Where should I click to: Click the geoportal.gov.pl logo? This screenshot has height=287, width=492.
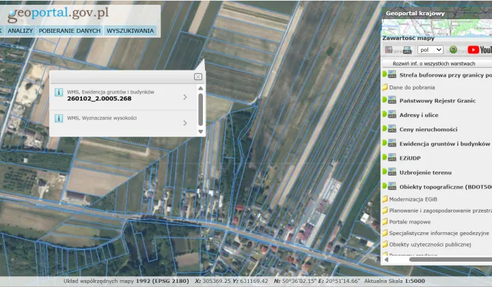pyautogui.click(x=58, y=14)
